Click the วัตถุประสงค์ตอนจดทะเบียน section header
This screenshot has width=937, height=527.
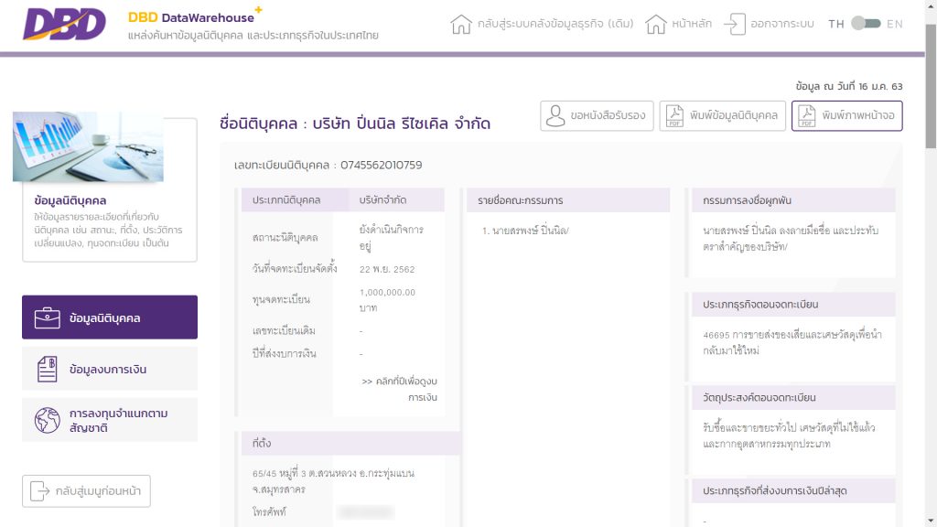coord(793,397)
